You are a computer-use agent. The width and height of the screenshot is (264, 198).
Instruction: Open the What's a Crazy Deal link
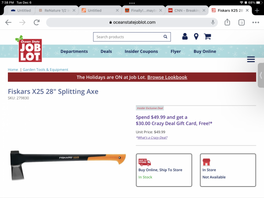[152, 138]
